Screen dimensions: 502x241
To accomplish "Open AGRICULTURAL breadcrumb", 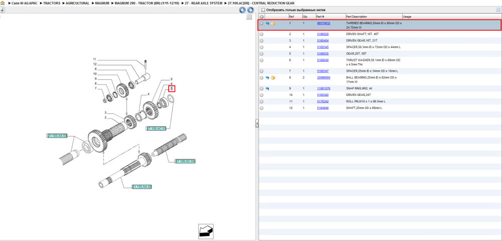I will click(77, 3).
